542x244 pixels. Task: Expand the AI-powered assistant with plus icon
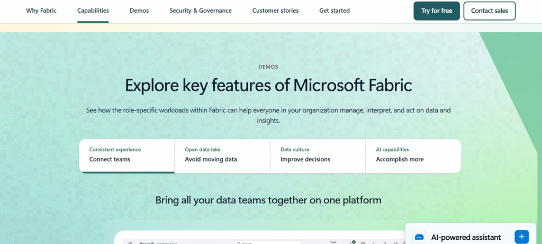[x=521, y=237]
